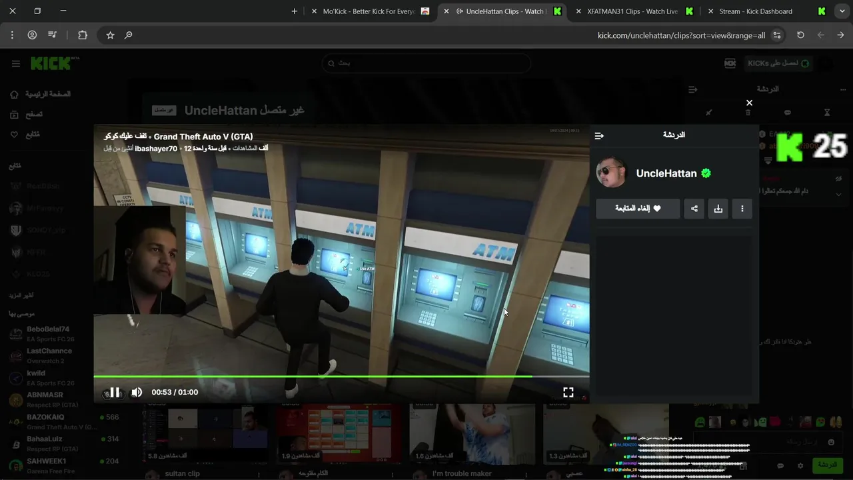The height and width of the screenshot is (480, 853).
Task: Close the XFATMAN31 Clips tab
Action: point(578,11)
